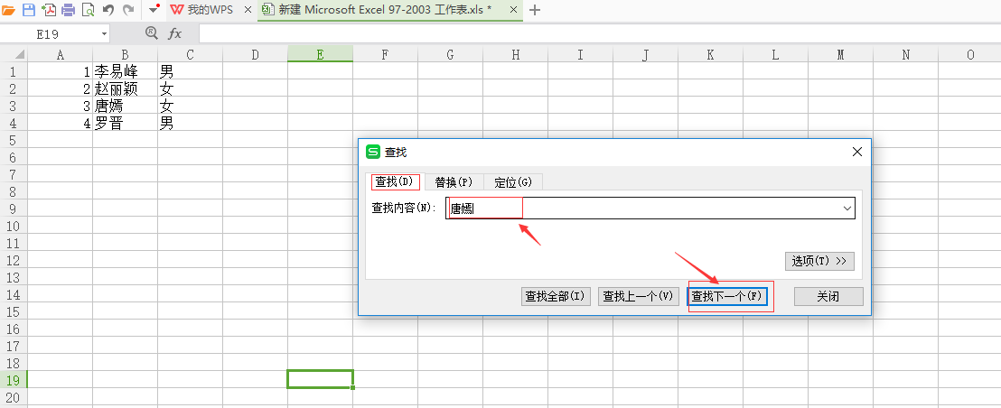Select row 10 header
This screenshot has width=1001, height=408.
[14, 226]
